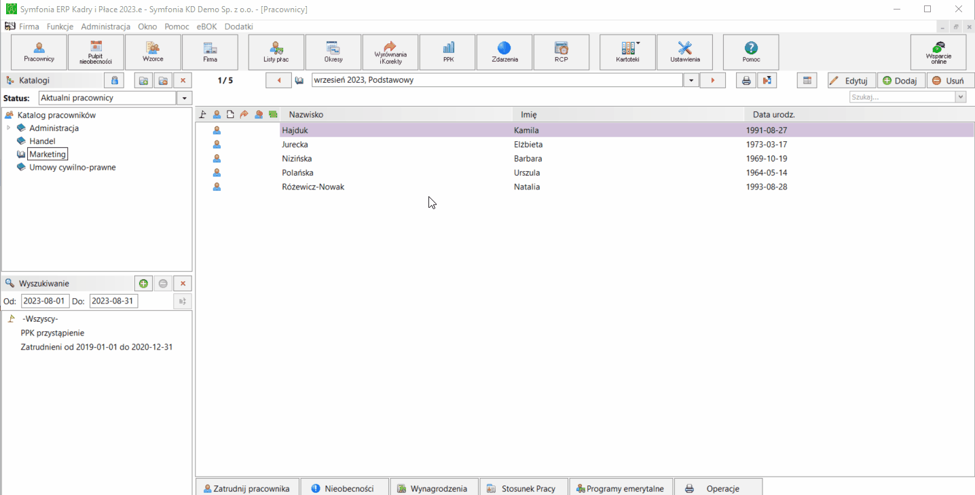Open the Firma toolbar module

click(210, 52)
